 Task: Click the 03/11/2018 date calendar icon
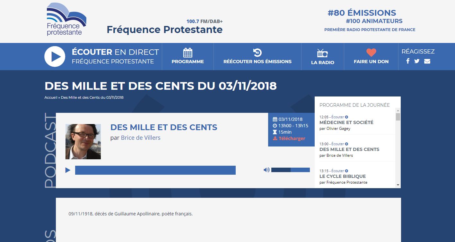coord(275,119)
